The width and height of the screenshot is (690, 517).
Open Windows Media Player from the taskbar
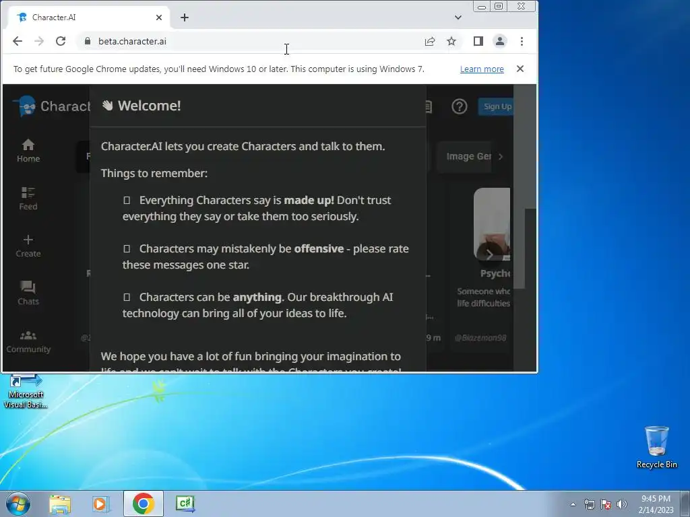click(x=101, y=504)
